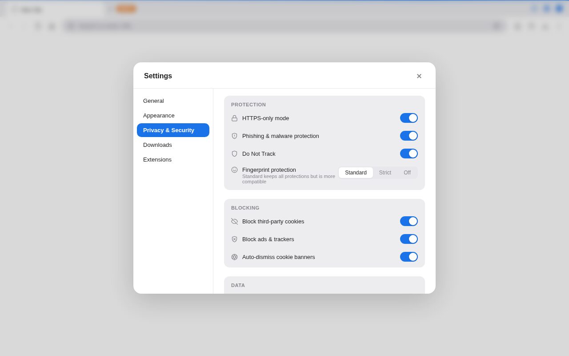Toggle HTTPS-only mode off
This screenshot has width=569, height=356.
click(x=409, y=118)
